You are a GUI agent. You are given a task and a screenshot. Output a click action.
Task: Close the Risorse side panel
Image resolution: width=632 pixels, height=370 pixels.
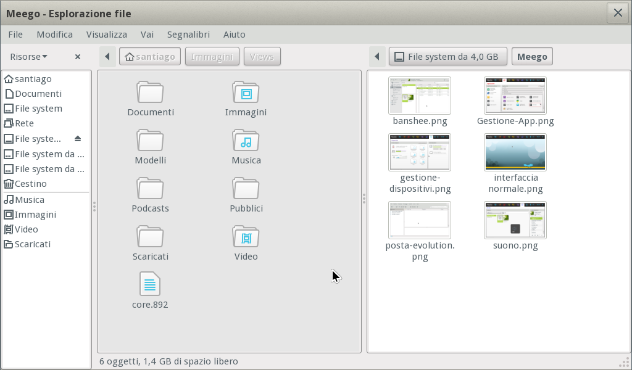point(78,57)
